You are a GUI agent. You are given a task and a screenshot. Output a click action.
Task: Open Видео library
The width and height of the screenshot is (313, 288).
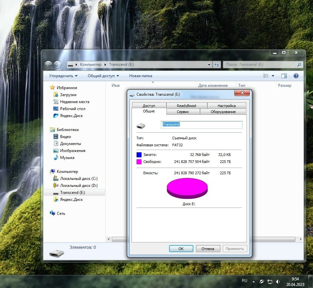click(x=65, y=137)
